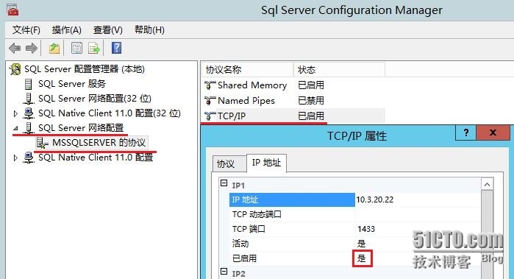The height and width of the screenshot is (279, 514).
Task: Click the Named Pipes protocol icon
Action: [210, 100]
